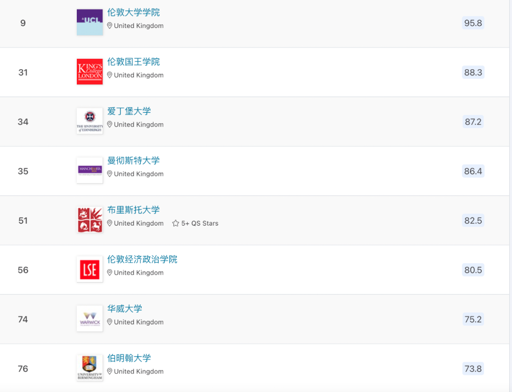This screenshot has height=392, width=512.
Task: Open the UCL logo thumbnail
Action: tap(90, 22)
